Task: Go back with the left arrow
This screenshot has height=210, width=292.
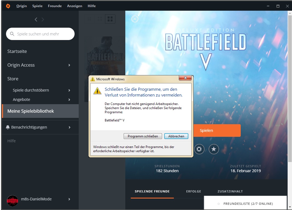Action: coord(36,19)
